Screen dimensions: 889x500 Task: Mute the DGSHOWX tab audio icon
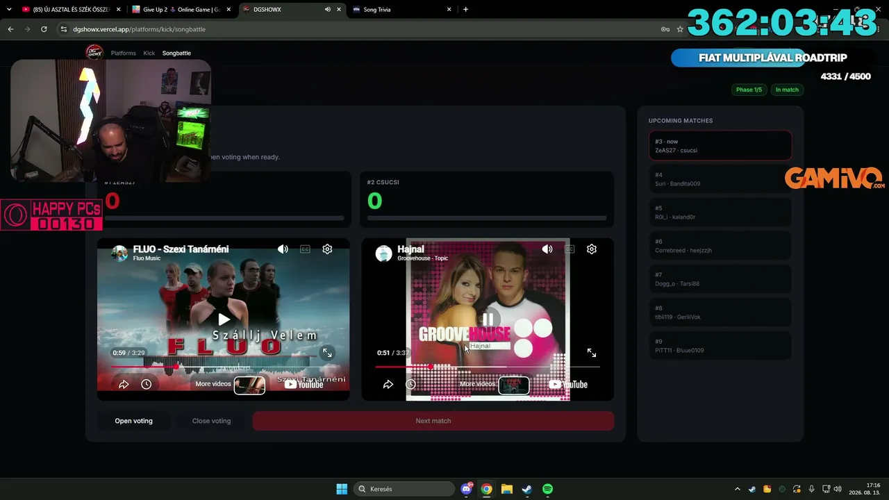327,10
